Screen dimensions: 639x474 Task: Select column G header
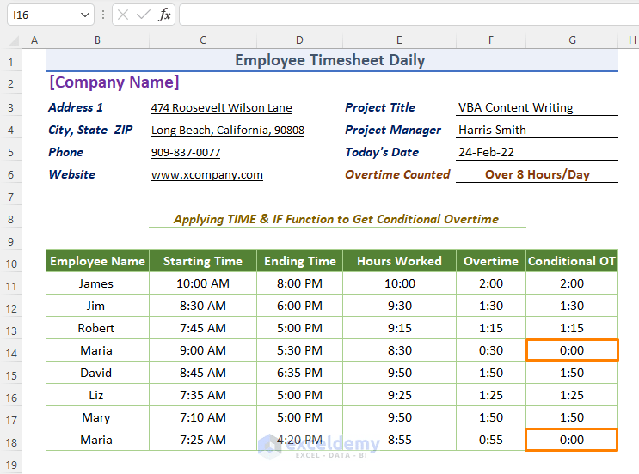click(x=572, y=40)
